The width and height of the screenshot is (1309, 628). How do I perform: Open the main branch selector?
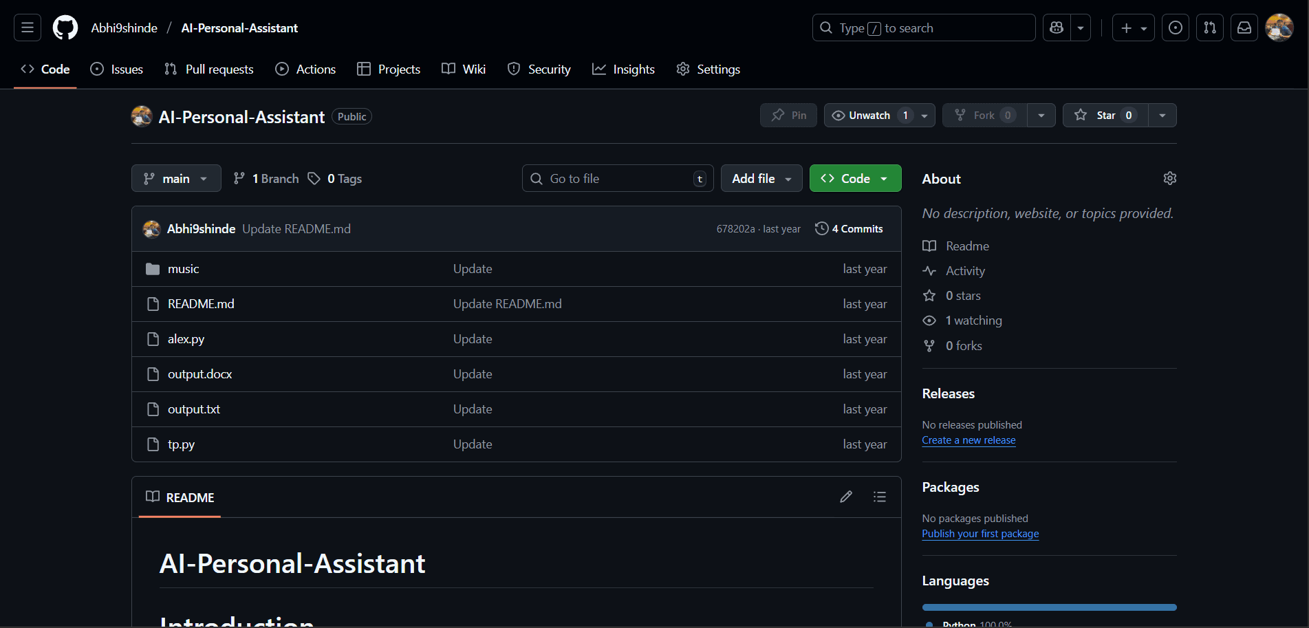176,178
